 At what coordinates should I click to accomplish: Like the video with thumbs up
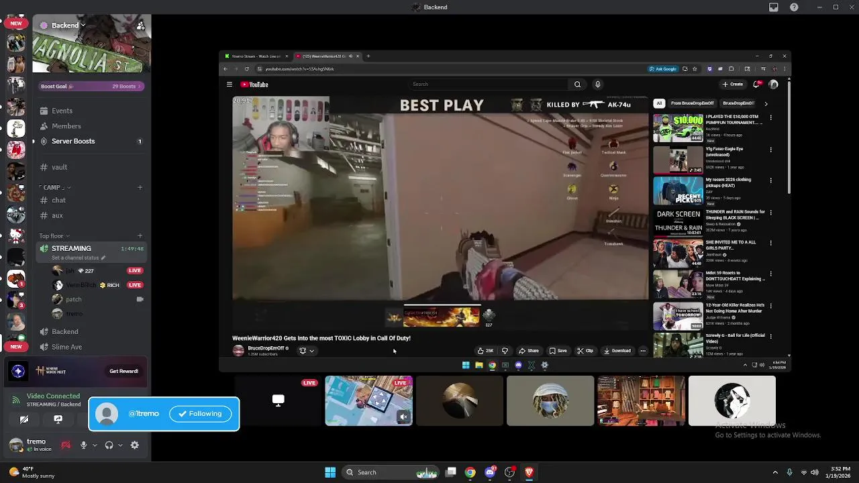pos(485,351)
